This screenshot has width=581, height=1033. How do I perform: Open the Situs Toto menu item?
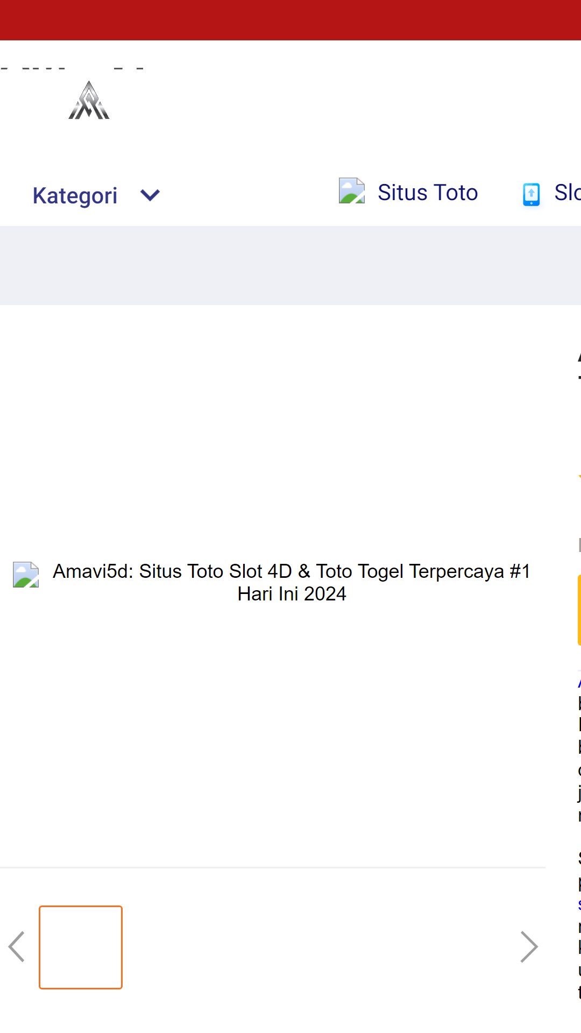point(428,193)
